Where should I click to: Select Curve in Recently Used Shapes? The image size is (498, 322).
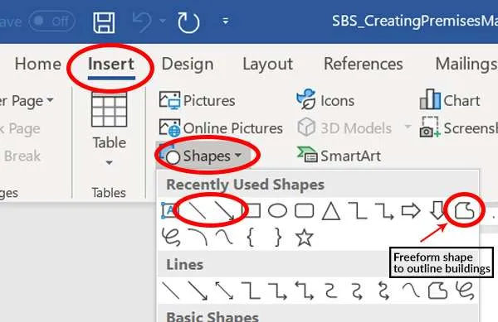click(x=224, y=238)
